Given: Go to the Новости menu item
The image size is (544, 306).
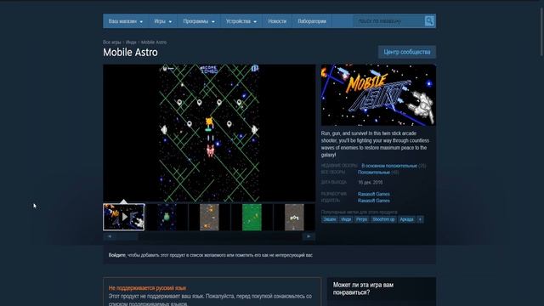Looking at the screenshot, I should (x=277, y=21).
